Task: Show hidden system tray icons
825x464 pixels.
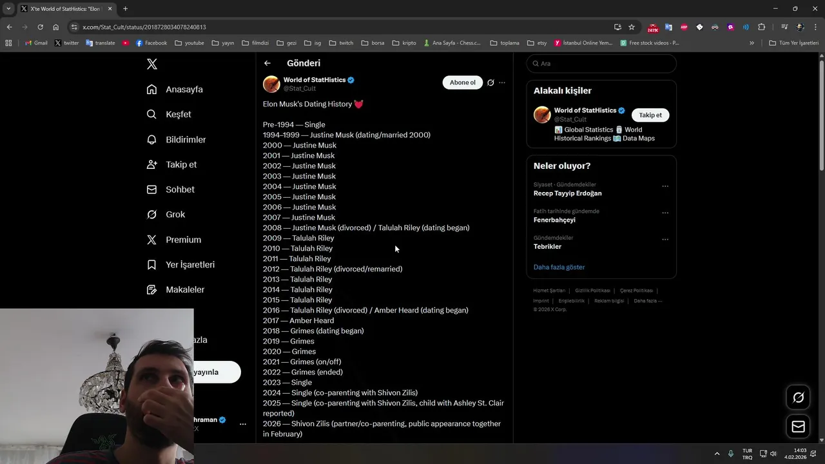Action: pos(717,454)
